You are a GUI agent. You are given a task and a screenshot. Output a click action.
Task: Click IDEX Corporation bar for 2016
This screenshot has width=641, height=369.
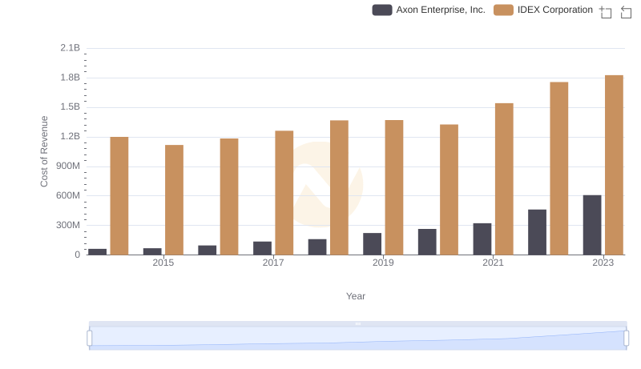229,196
